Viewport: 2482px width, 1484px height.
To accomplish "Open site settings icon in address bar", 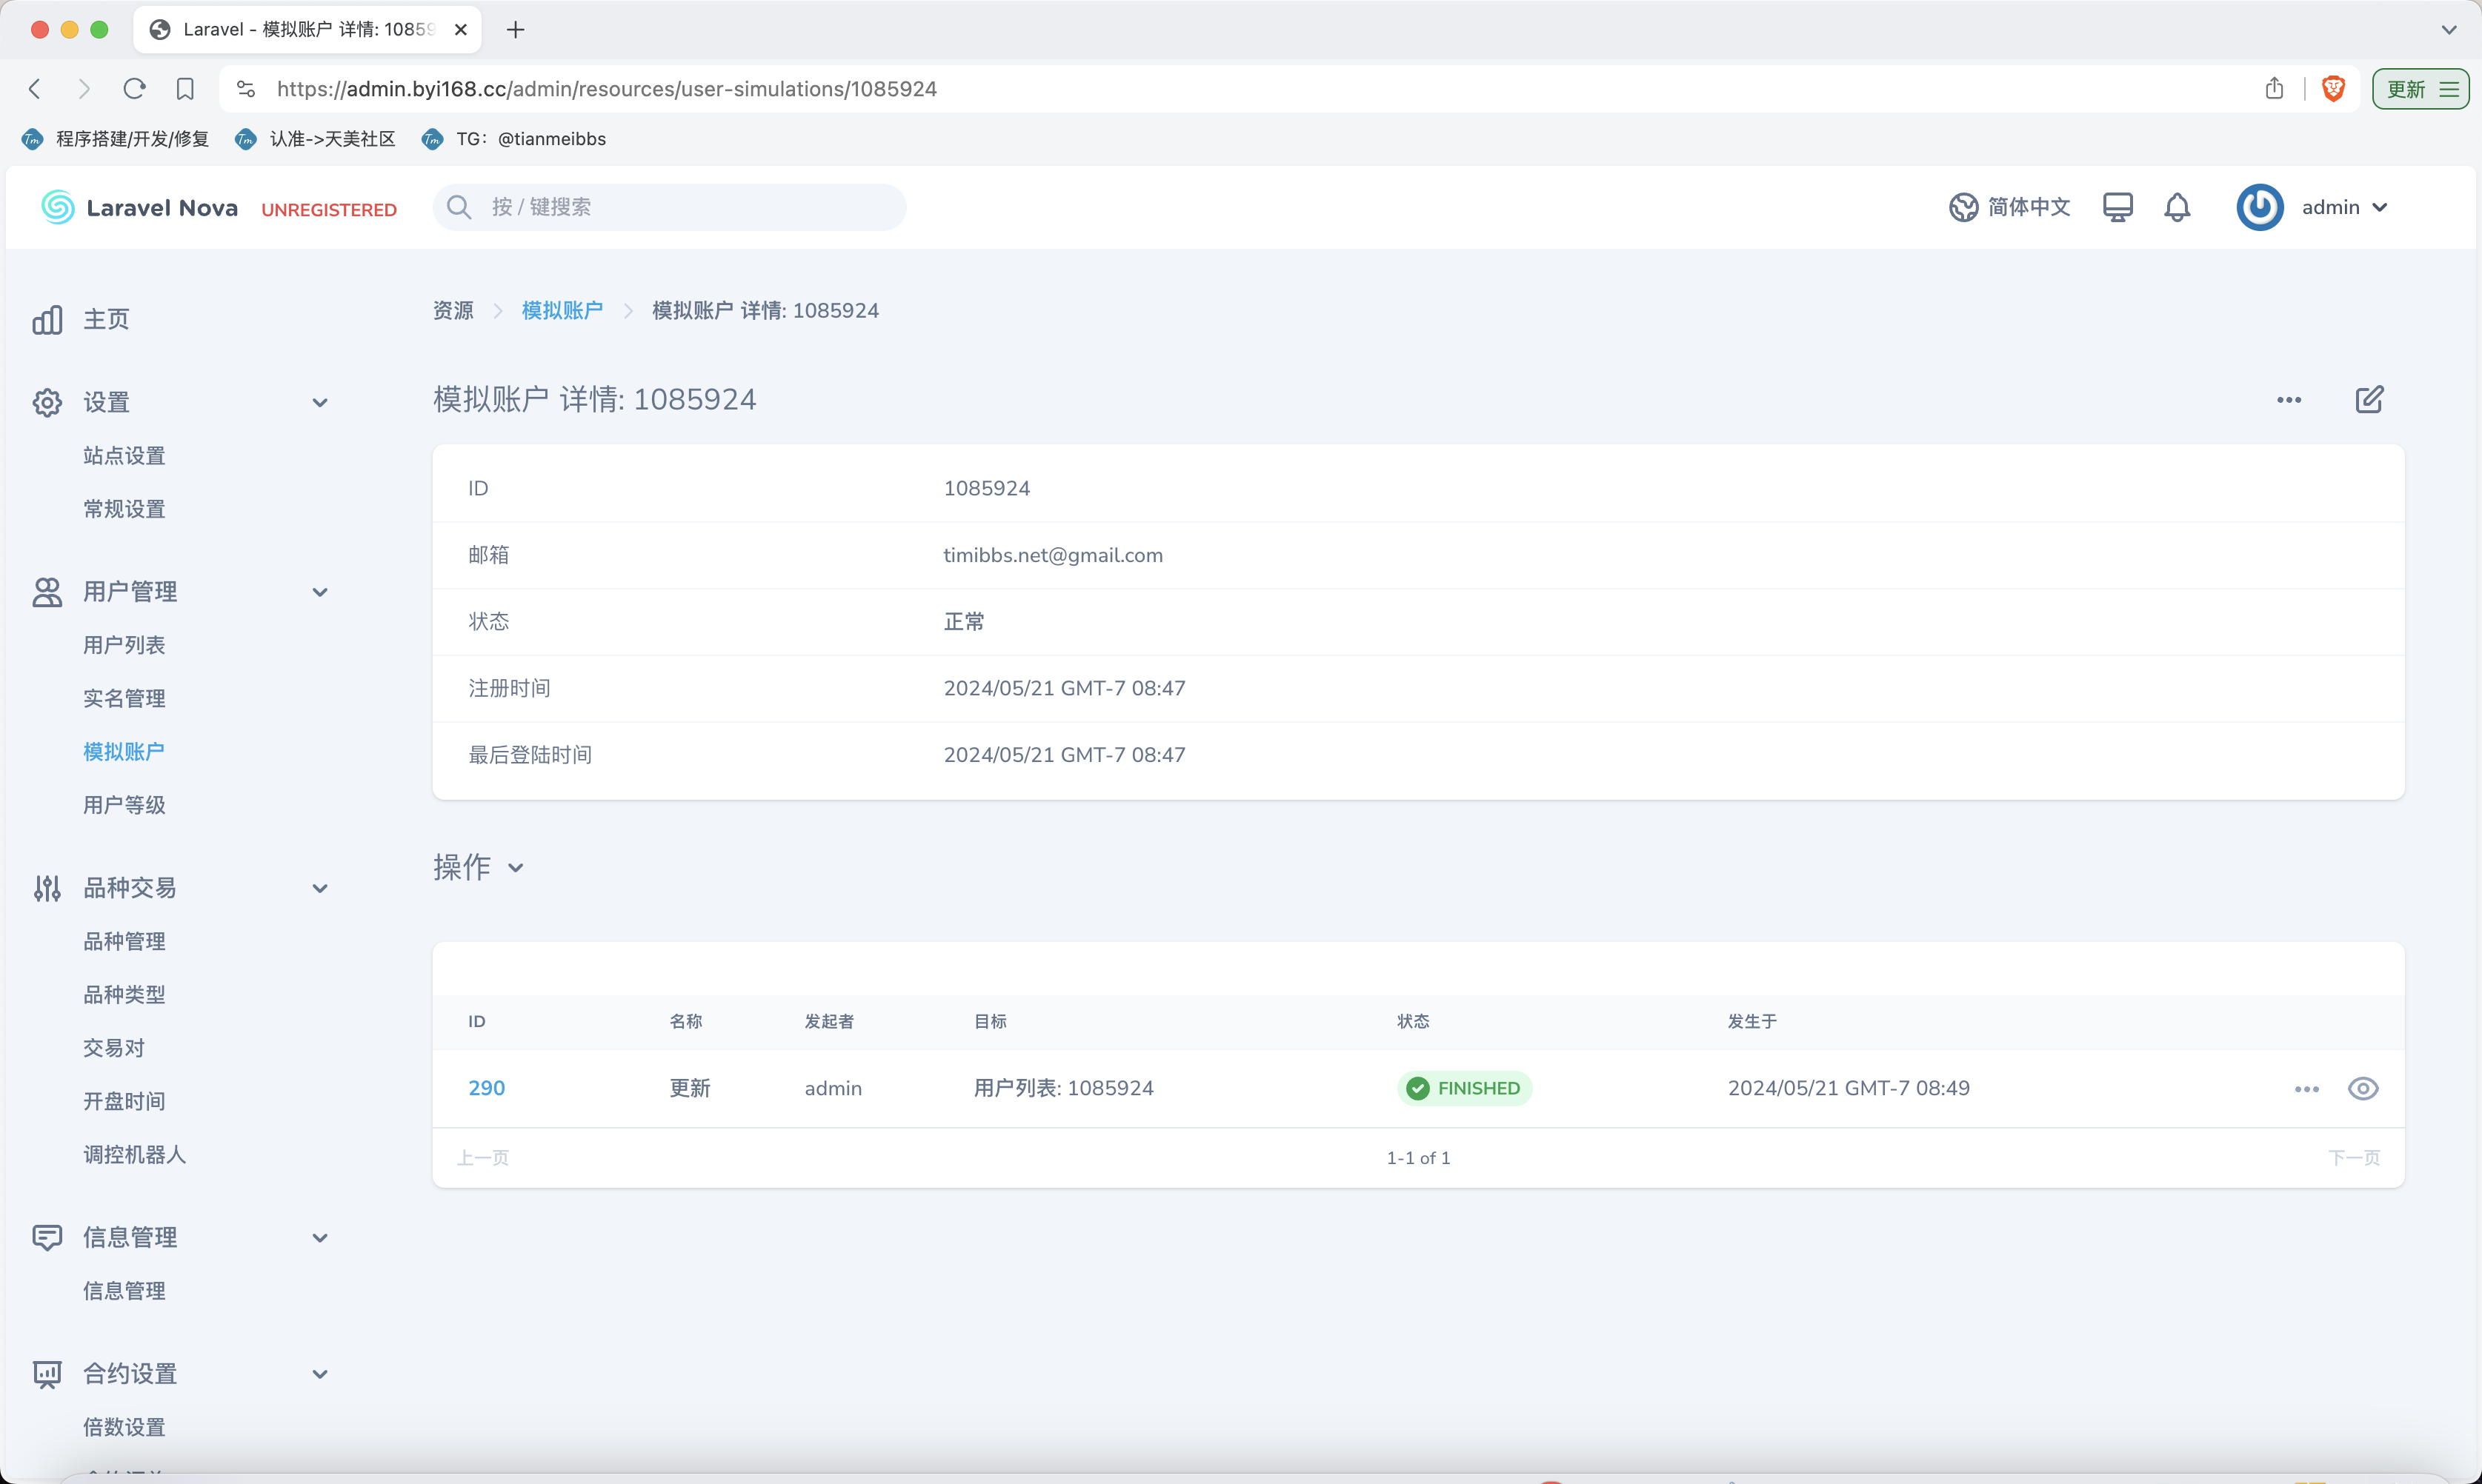I will coord(246,89).
